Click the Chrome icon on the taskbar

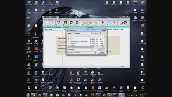coord(34,95)
